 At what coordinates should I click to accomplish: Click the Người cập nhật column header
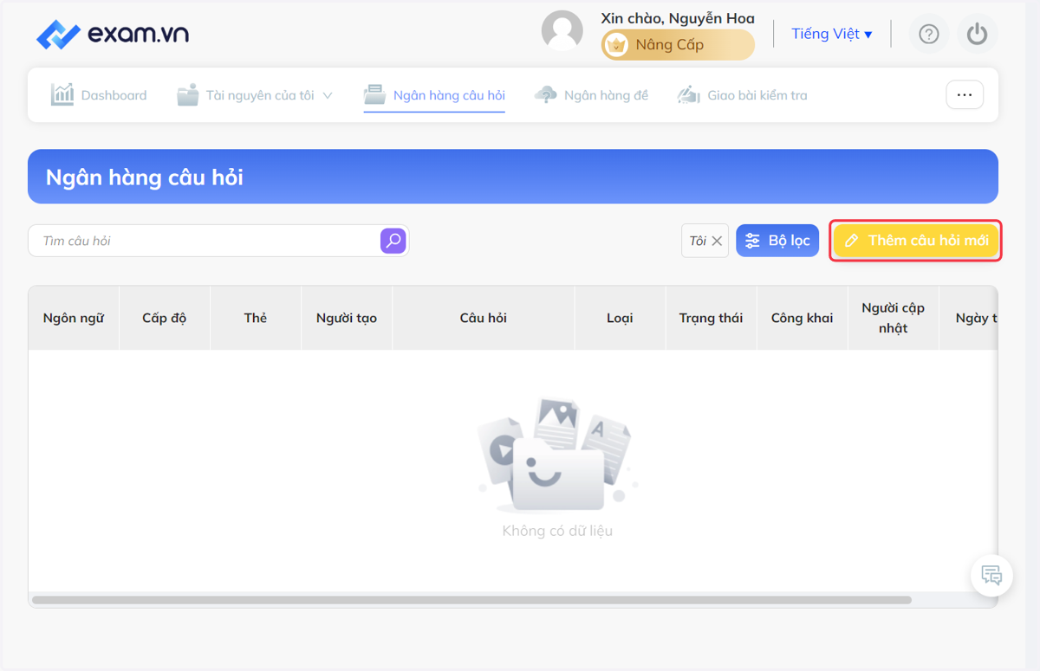pyautogui.click(x=893, y=318)
